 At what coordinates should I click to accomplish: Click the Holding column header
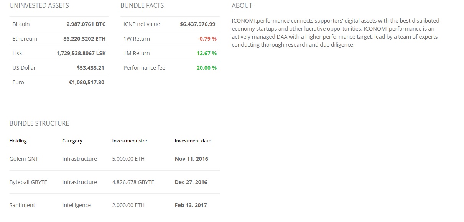(x=18, y=141)
